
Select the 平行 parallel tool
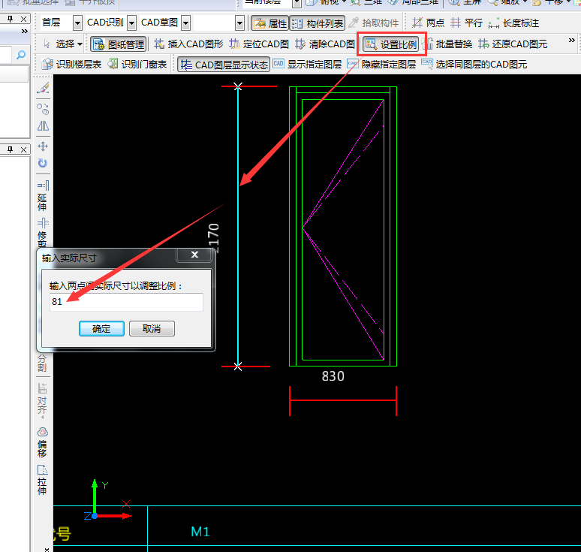pyautogui.click(x=466, y=23)
